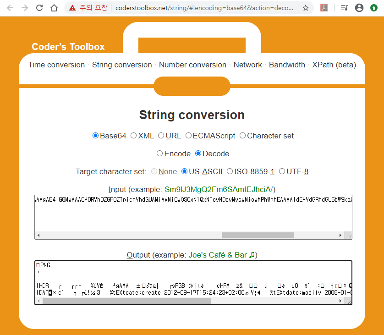Click the red security warning triangle

tap(72, 8)
